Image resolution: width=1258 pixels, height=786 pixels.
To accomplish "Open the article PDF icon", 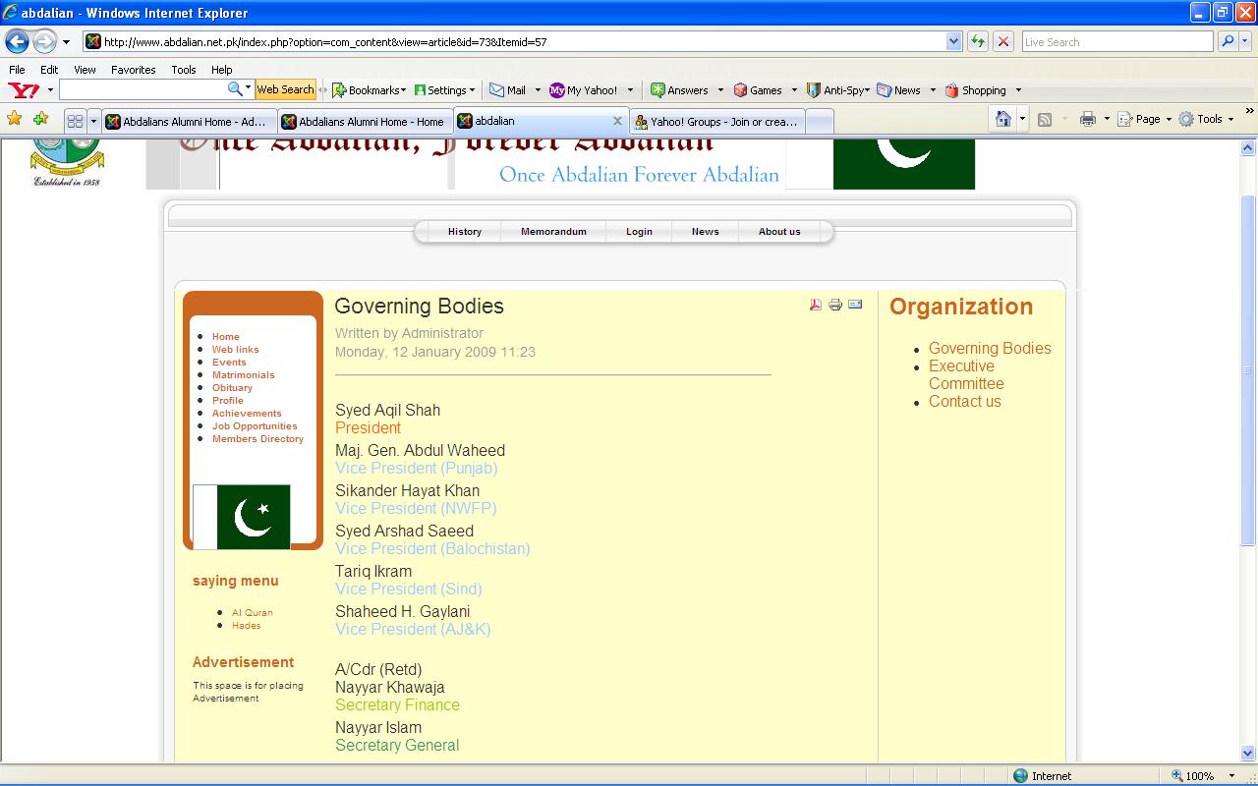I will [815, 305].
